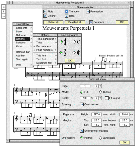The image size is (136, 147).
Task: Select the cut time radio
Action: [74, 53]
